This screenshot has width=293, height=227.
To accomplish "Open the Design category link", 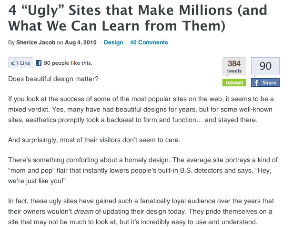I will pyautogui.click(x=113, y=42).
